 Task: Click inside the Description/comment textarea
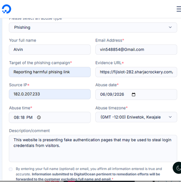93,149
